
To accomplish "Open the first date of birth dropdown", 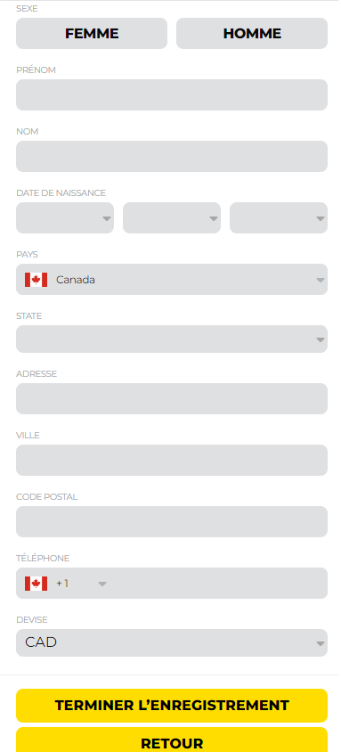I will (x=65, y=218).
